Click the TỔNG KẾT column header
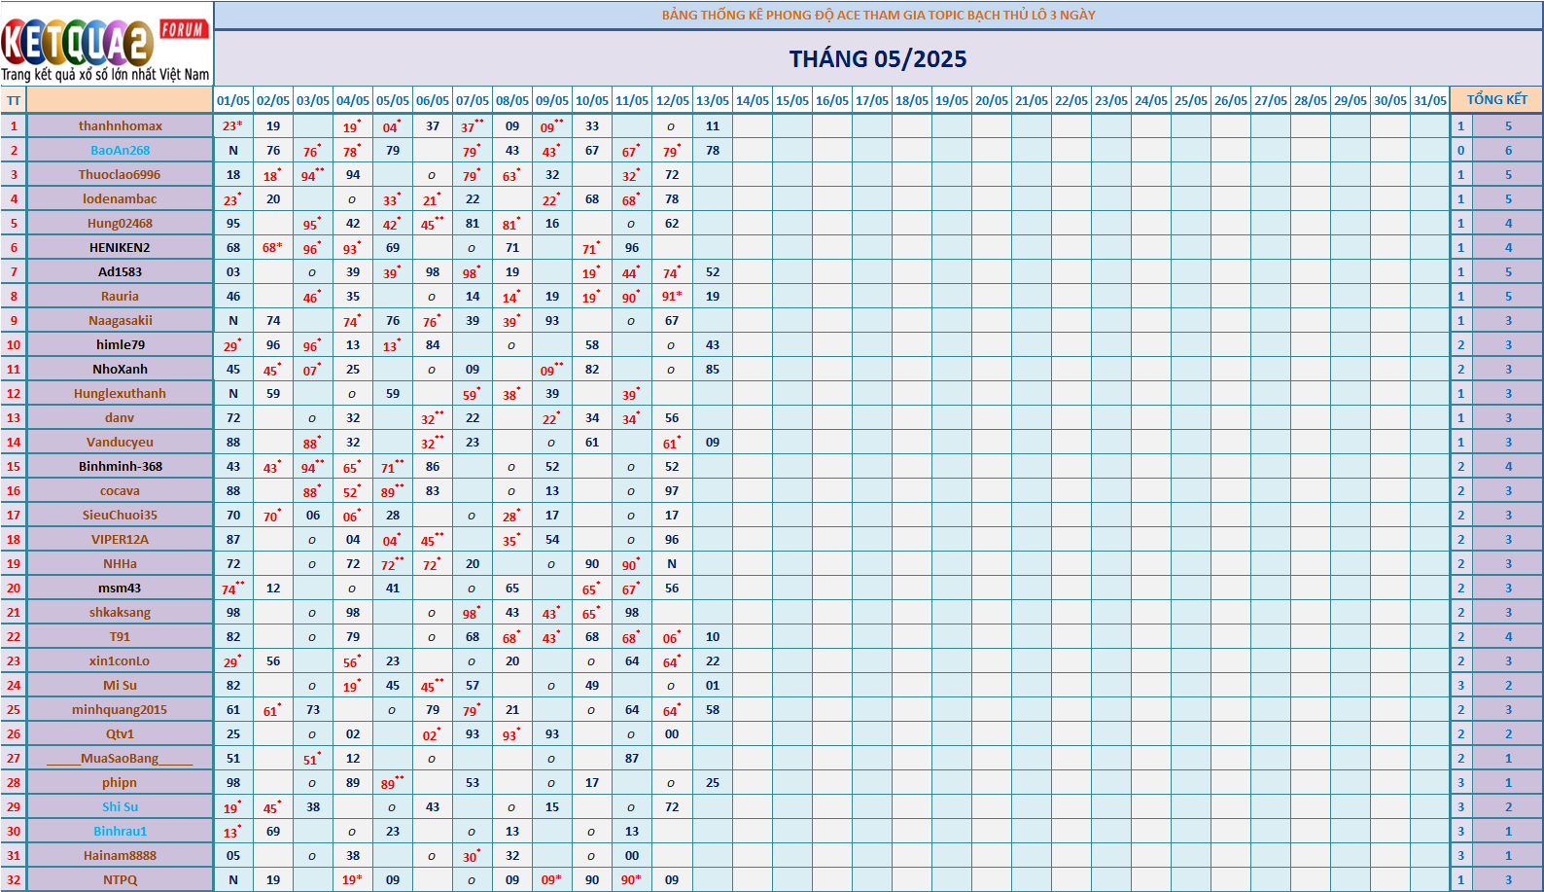 (x=1496, y=100)
